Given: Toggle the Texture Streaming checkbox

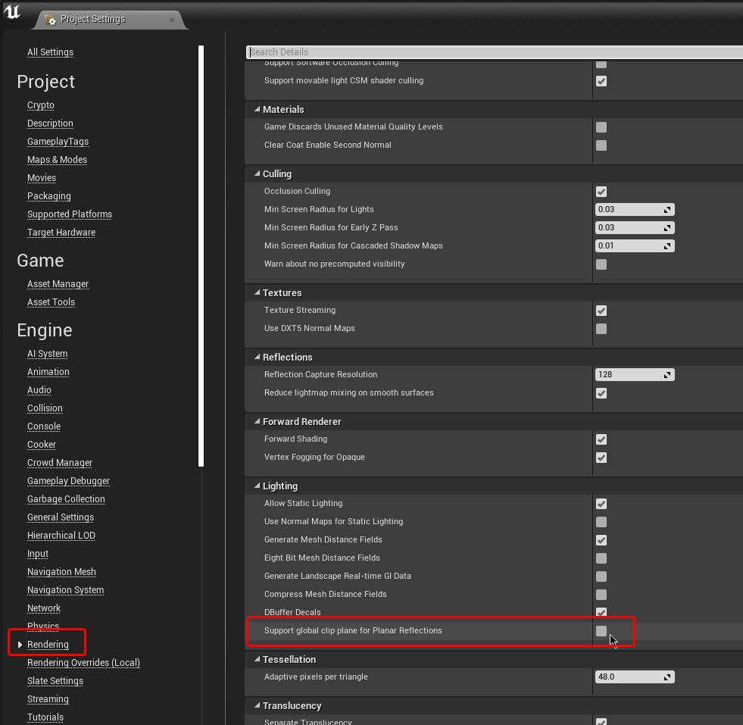Looking at the screenshot, I should [x=601, y=311].
